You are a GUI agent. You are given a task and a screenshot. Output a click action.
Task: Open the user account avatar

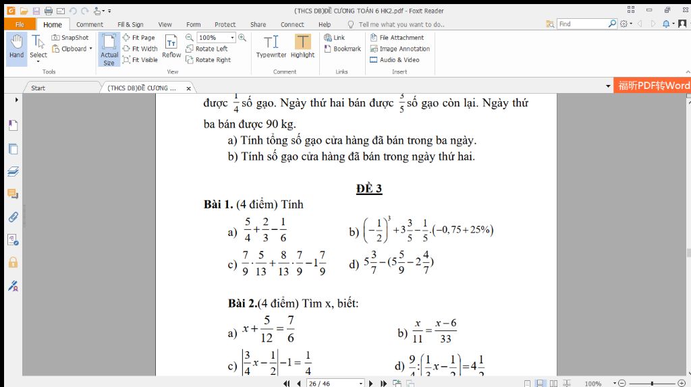point(682,24)
